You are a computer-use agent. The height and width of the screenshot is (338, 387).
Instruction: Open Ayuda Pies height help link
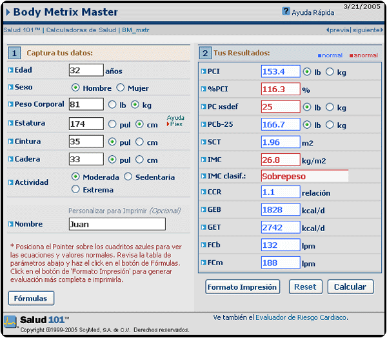175,121
